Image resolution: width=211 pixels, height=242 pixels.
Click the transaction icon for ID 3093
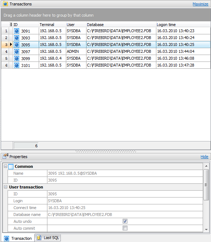point(17,38)
